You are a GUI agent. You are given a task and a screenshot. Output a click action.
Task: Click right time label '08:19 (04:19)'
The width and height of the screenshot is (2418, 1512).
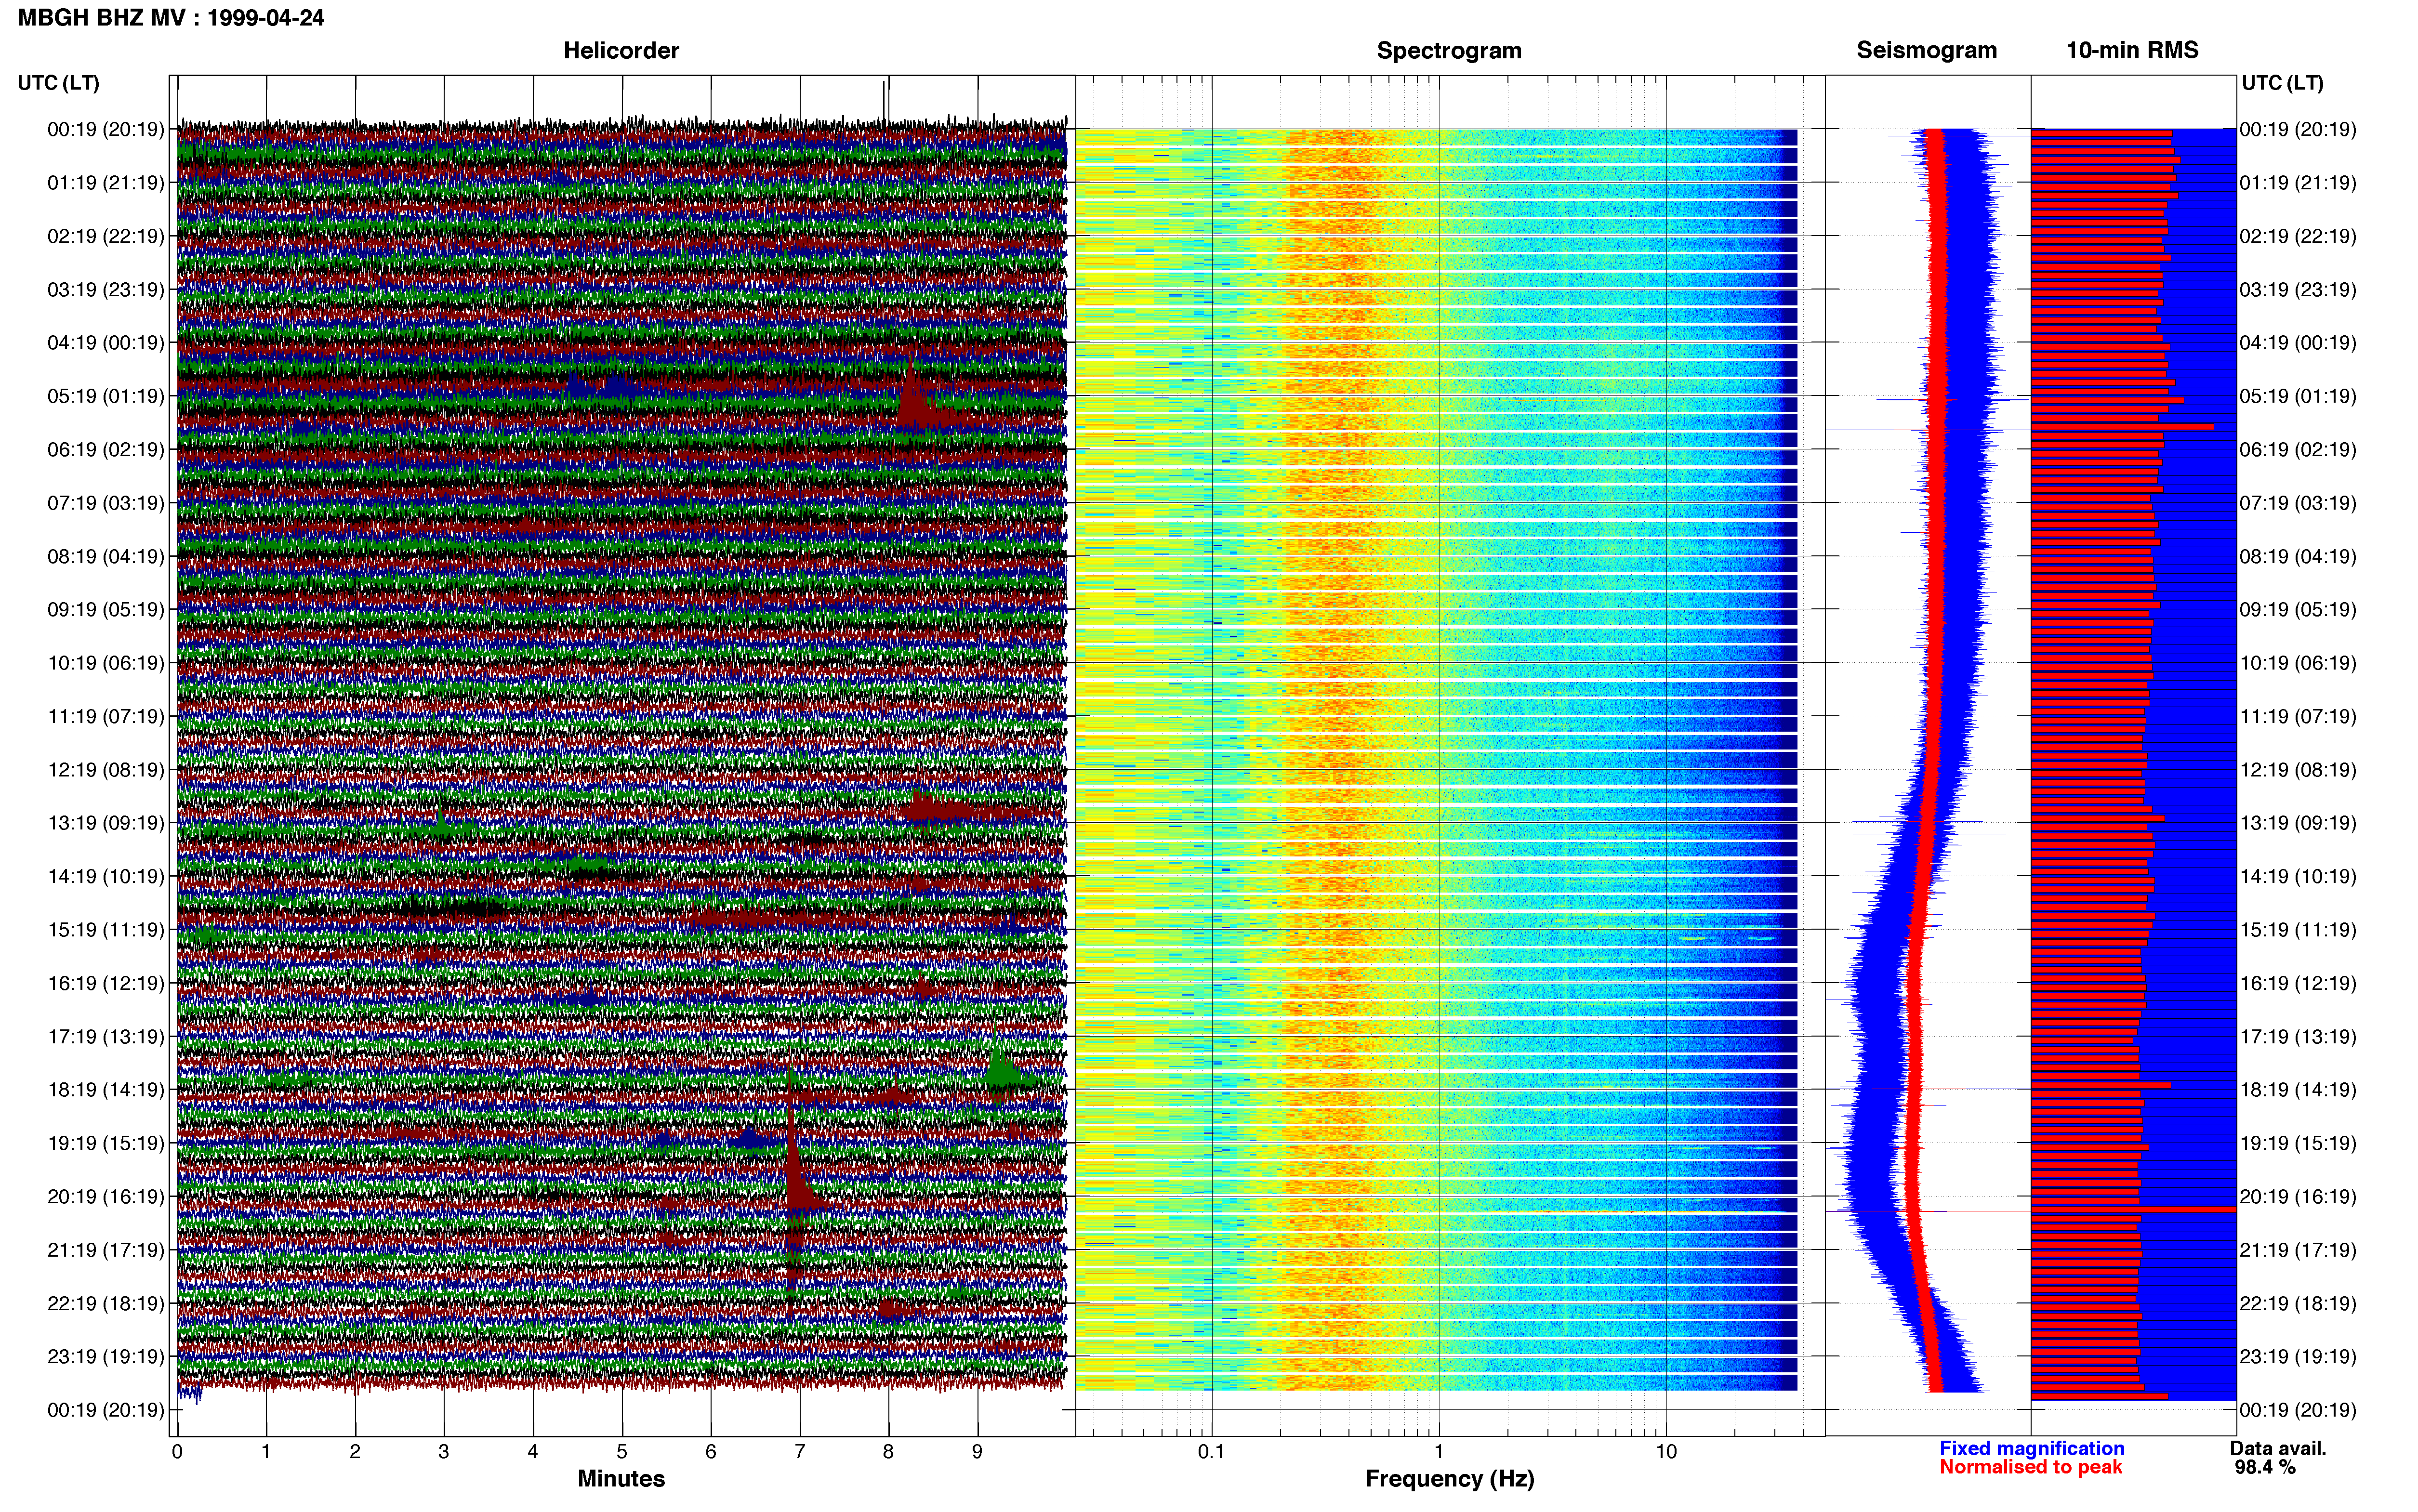(2298, 556)
